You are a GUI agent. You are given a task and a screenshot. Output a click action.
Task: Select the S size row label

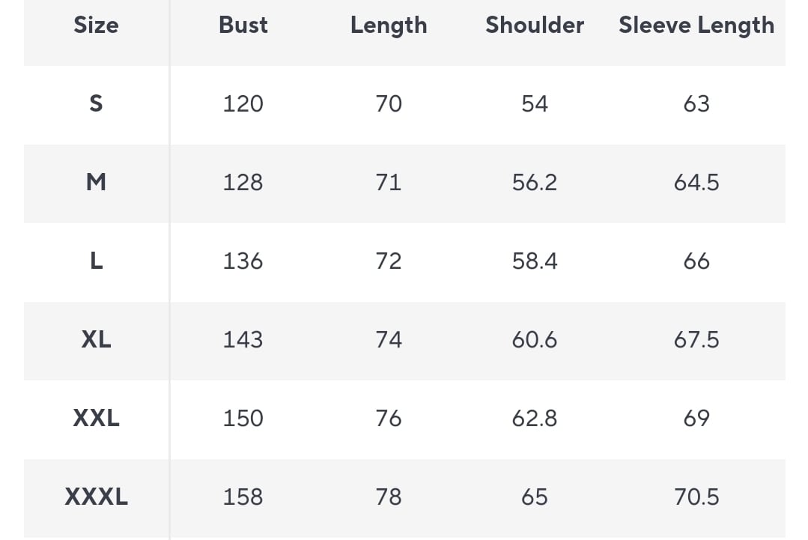pyautogui.click(x=96, y=103)
